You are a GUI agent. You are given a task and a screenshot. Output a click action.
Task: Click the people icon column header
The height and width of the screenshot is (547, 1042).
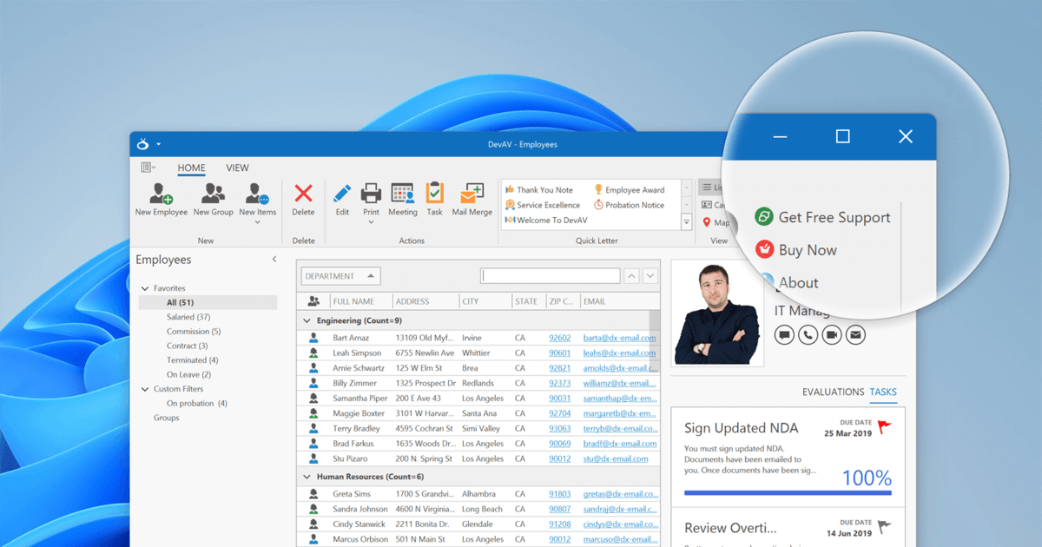[313, 301]
